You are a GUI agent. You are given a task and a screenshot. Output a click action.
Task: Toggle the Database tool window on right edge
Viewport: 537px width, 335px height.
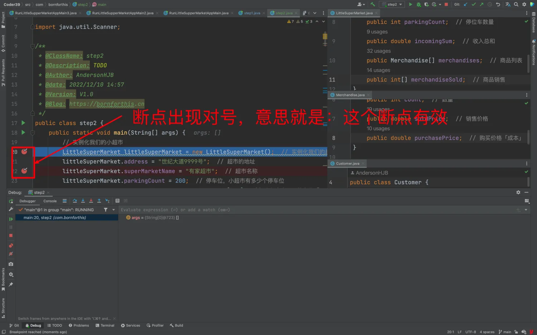pos(533,22)
